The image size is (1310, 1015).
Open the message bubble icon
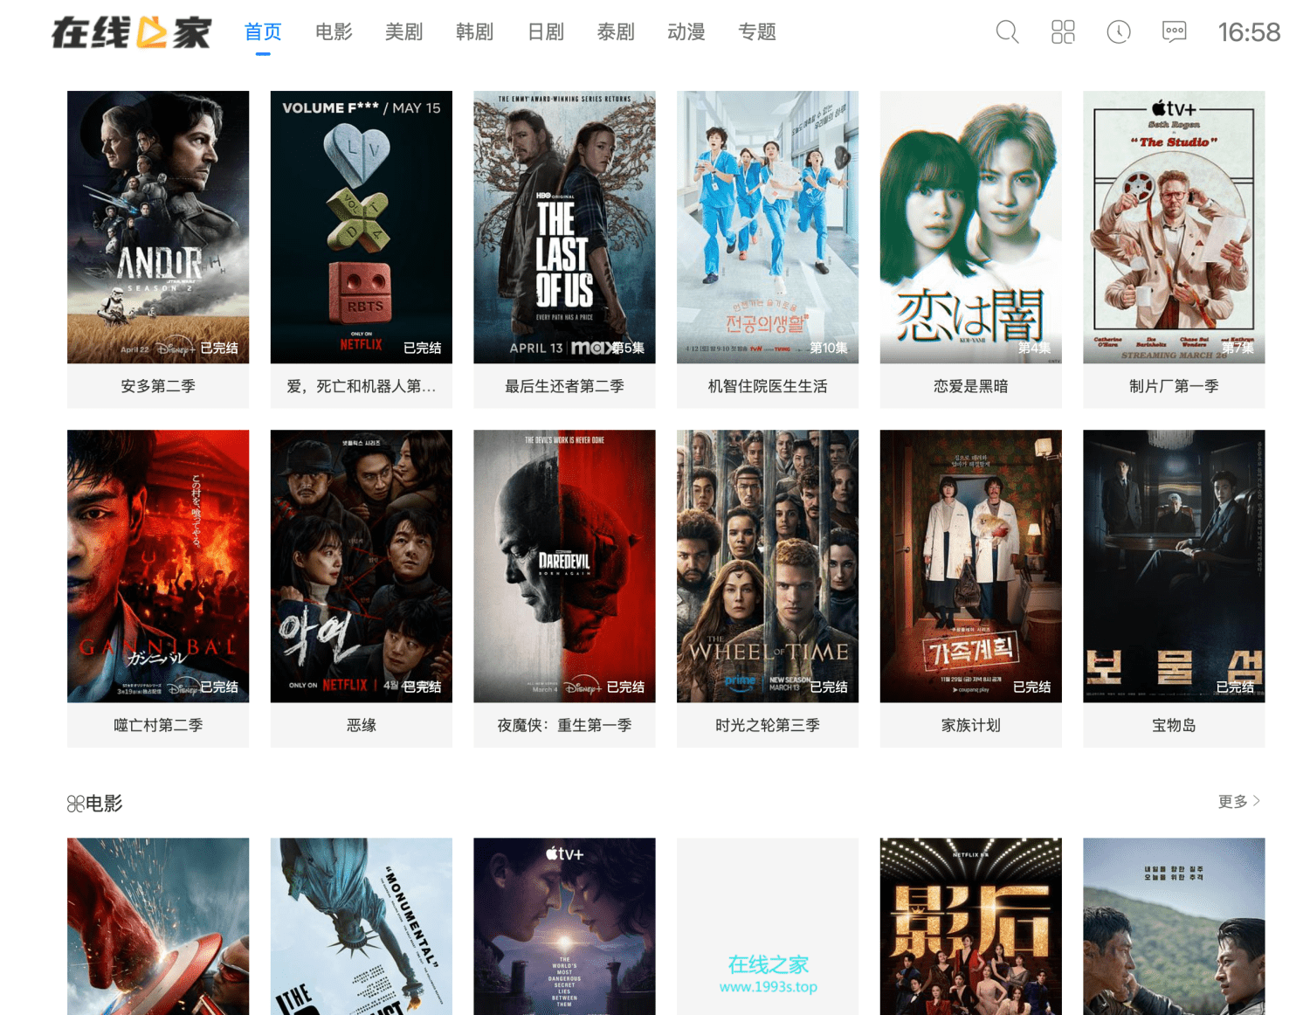point(1175,32)
